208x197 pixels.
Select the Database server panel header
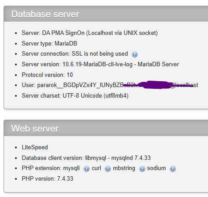106,14
